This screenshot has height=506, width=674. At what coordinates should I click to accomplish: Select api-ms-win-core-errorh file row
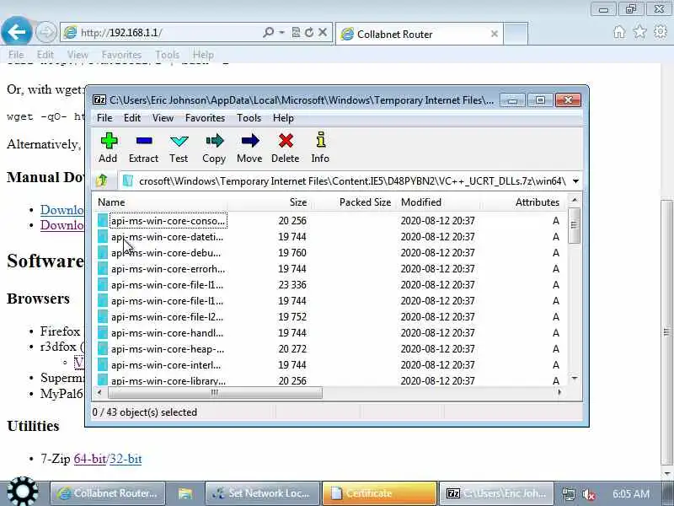pos(330,269)
